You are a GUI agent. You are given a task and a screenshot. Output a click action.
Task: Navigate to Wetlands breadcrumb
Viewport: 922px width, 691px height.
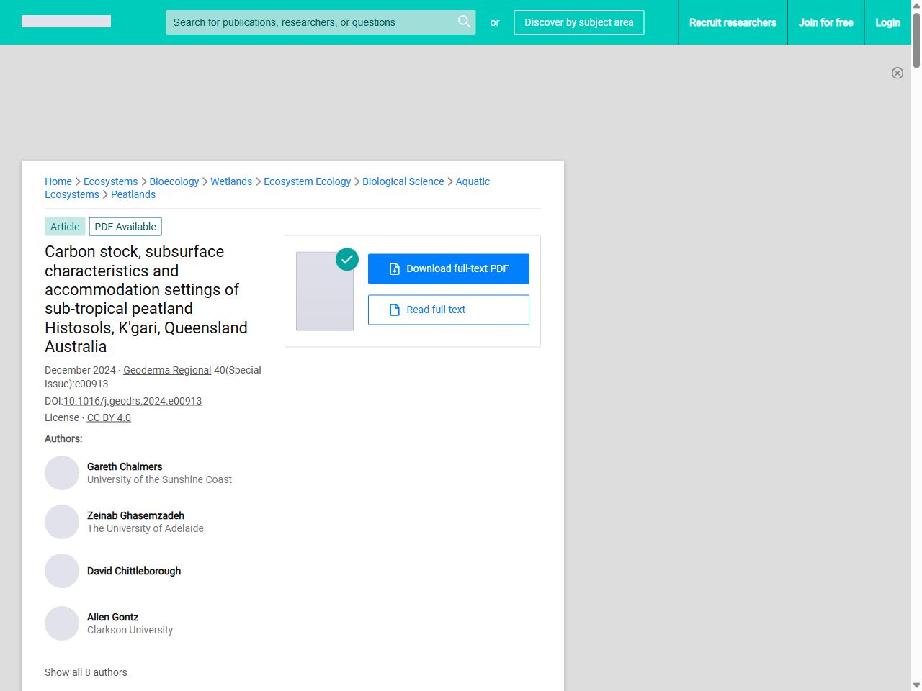[231, 181]
